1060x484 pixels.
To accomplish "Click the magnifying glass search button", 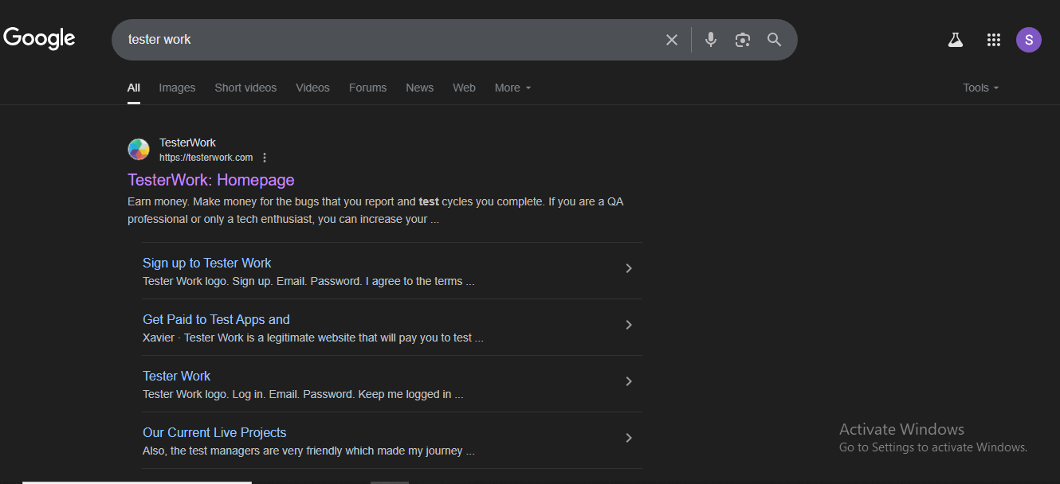I will pos(774,40).
